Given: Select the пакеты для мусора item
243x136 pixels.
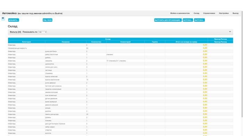Looking at the screenshot, I should [52, 115].
